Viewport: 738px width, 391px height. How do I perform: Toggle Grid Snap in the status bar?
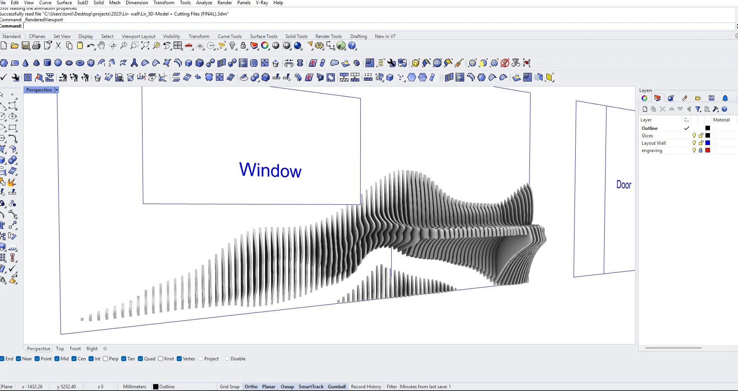(x=230, y=387)
